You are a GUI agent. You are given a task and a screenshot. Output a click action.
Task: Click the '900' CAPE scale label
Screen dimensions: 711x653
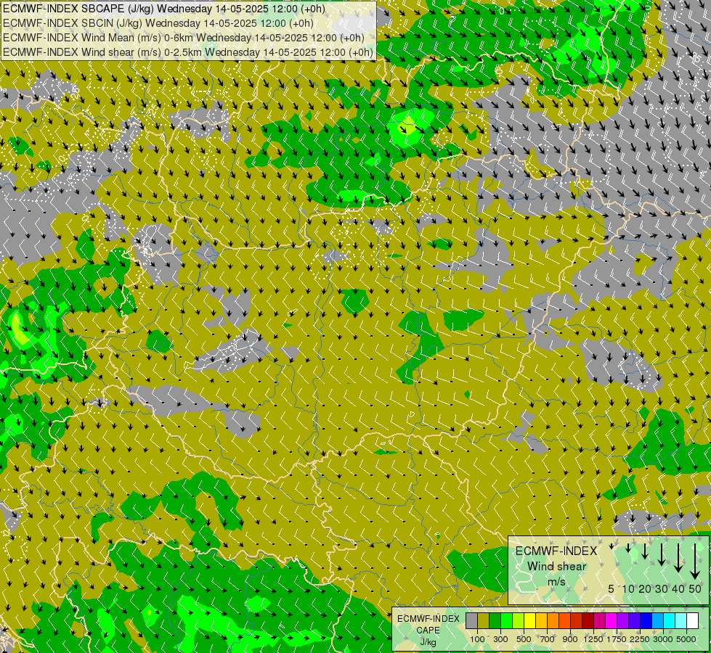click(570, 639)
